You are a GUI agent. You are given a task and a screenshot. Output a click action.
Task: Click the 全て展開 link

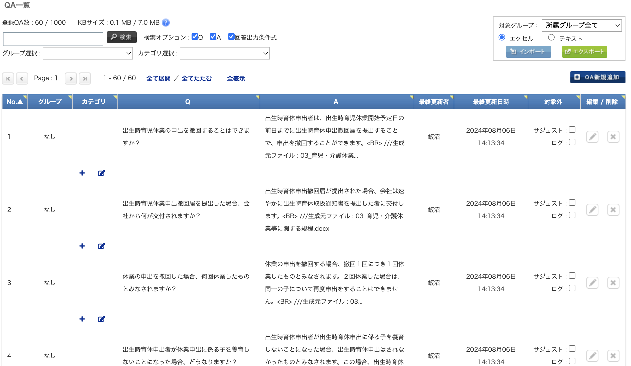(158, 78)
